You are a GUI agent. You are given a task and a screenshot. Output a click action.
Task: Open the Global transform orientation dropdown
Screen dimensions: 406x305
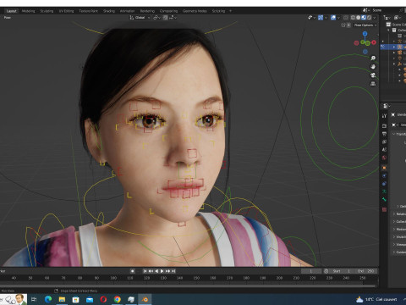(140, 18)
